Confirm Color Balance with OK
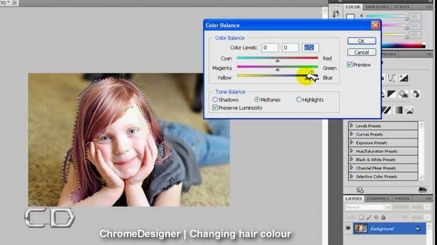This screenshot has width=437, height=245. pos(361,41)
